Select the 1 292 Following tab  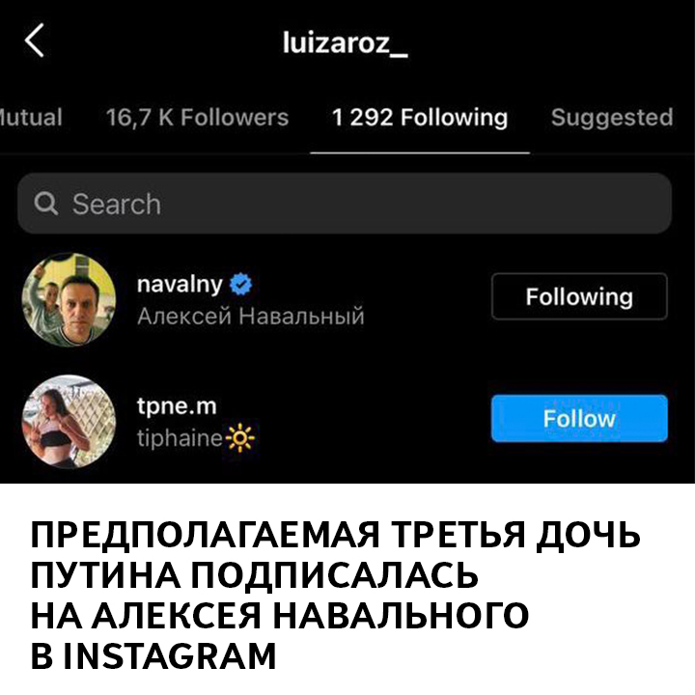(420, 118)
